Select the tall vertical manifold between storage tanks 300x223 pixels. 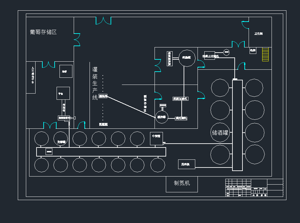[237, 125]
